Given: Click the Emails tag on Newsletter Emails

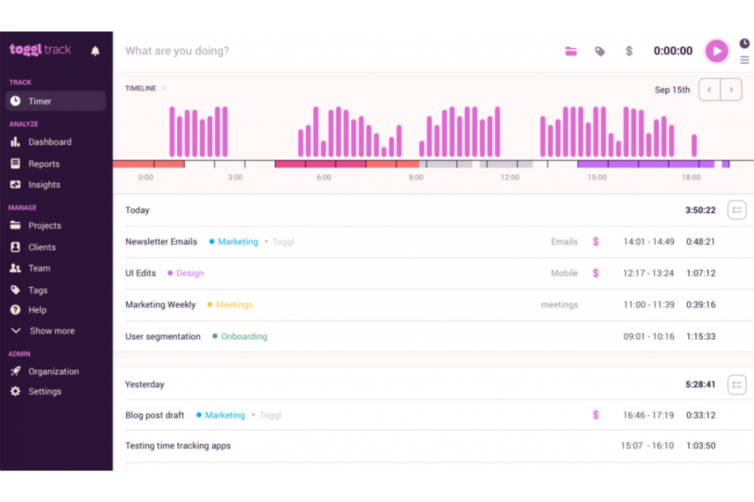Looking at the screenshot, I should pyautogui.click(x=564, y=242).
